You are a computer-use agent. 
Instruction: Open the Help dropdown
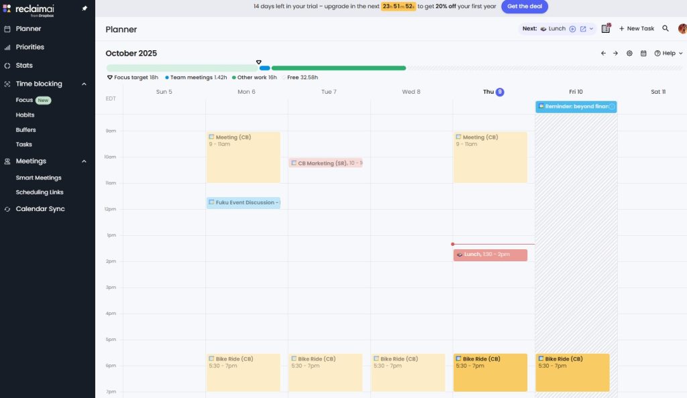669,54
